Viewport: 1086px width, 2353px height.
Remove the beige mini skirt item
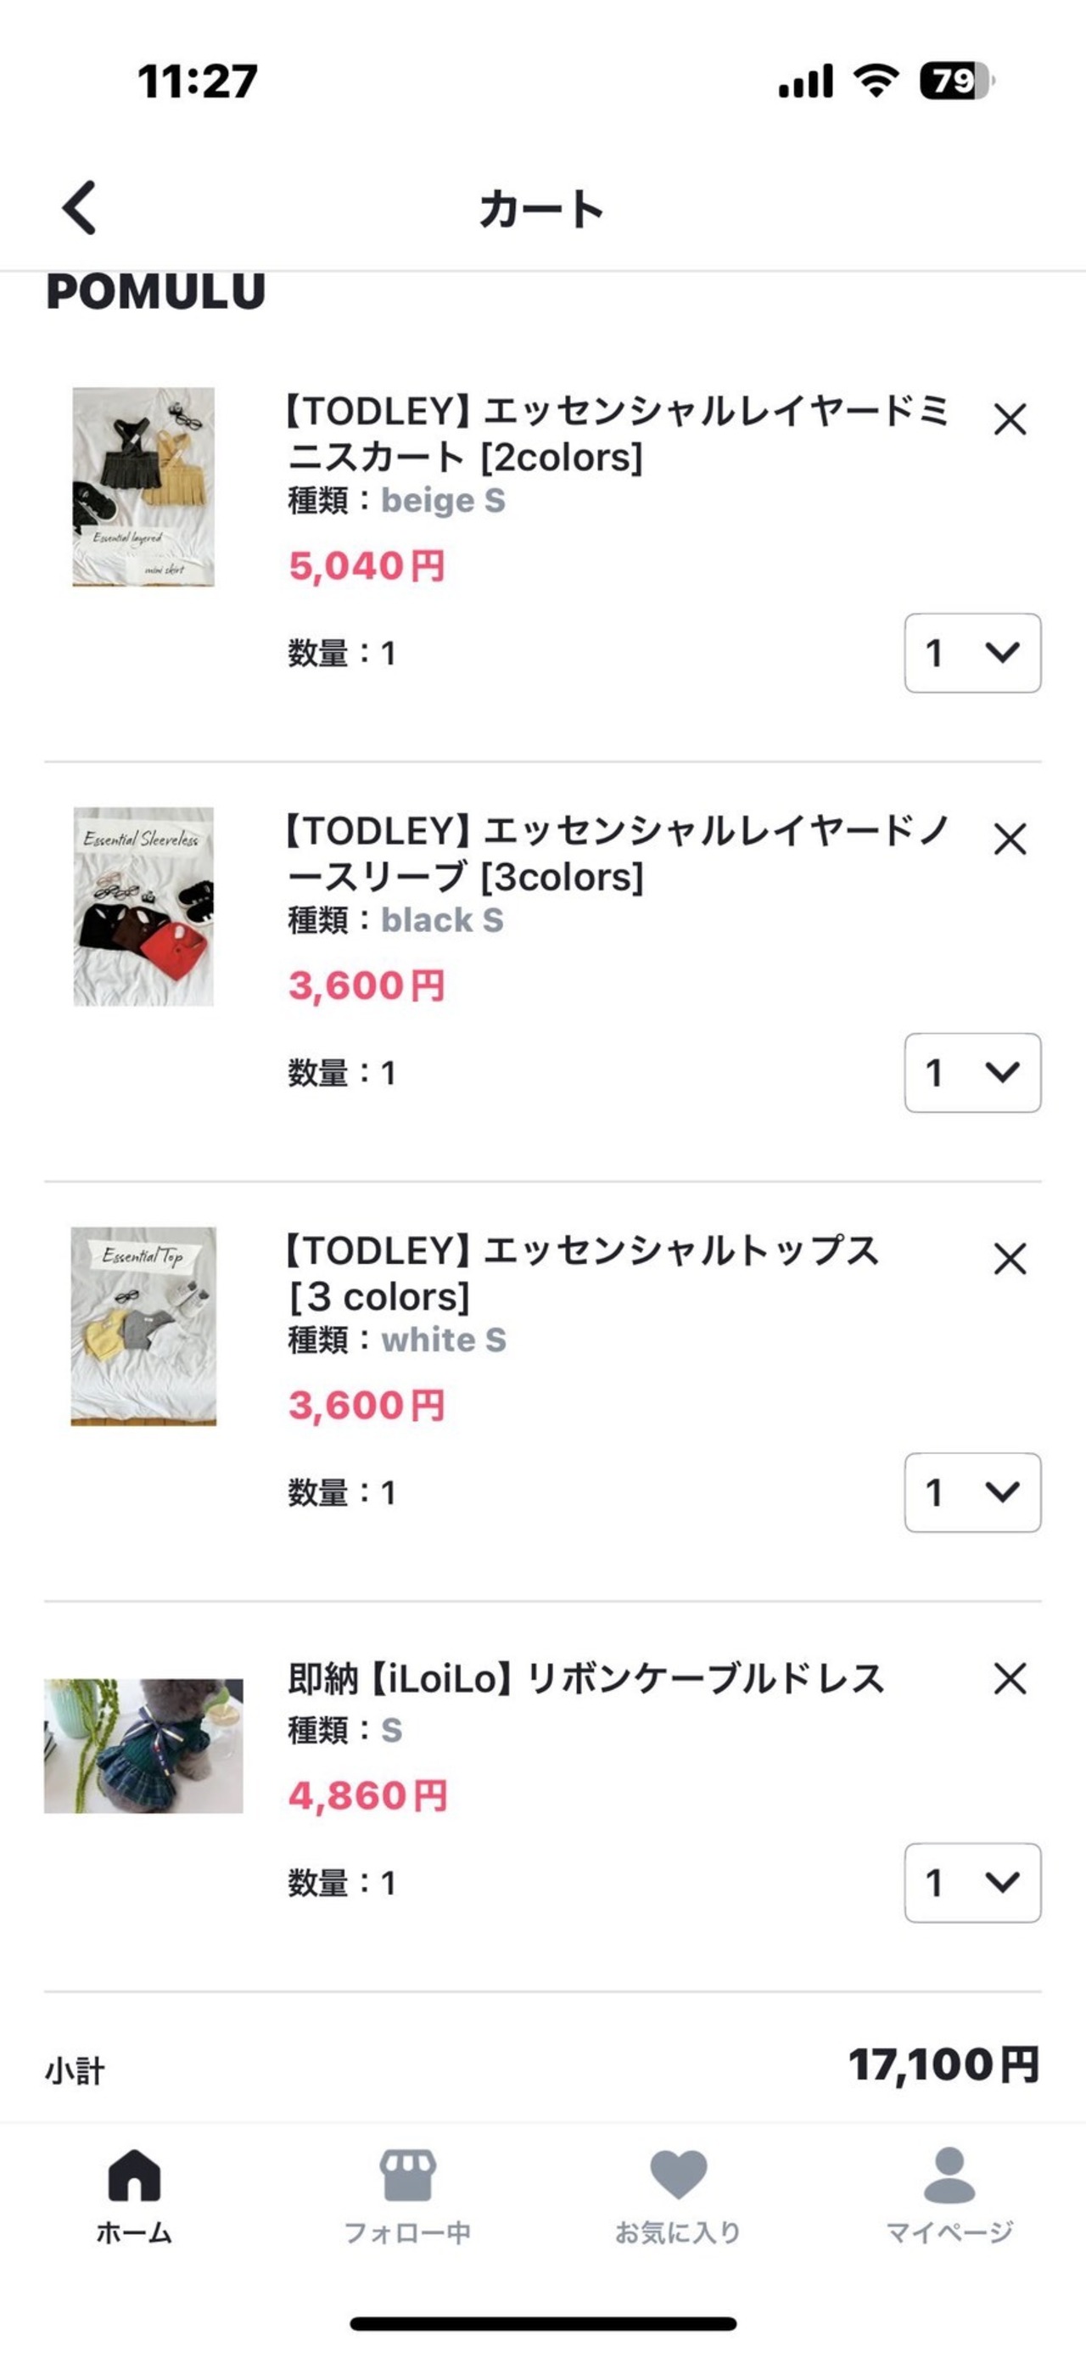(x=1010, y=420)
